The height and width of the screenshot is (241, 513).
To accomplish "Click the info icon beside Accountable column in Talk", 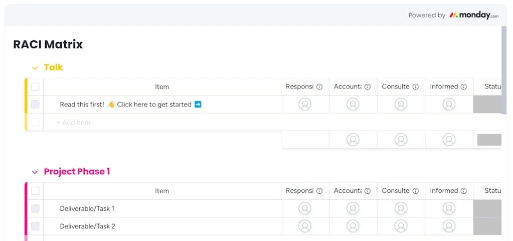I will click(x=368, y=87).
